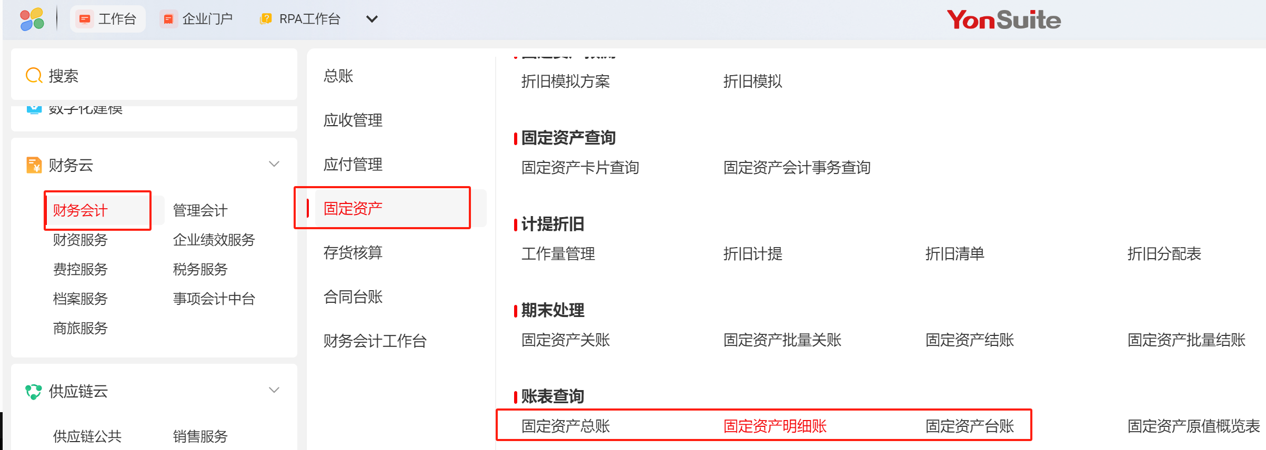
Task: Open 商旅服务 in the sidebar
Action: 81,328
